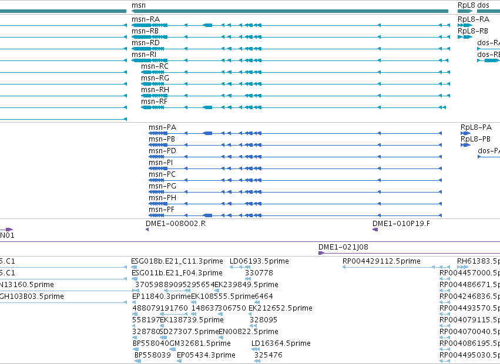Image resolution: width=500 pixels, height=364 pixels.
Task: Click the msn-RG transcript label
Action: click(155, 78)
